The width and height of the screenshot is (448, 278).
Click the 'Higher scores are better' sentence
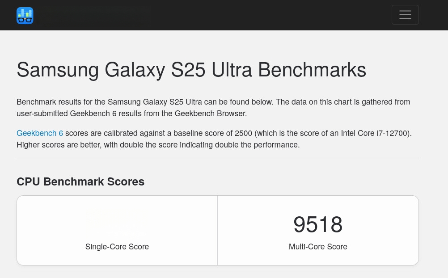[158, 145]
